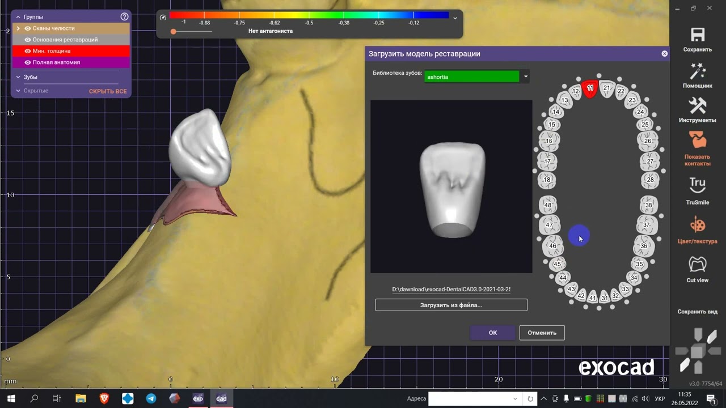The height and width of the screenshot is (408, 726).
Task: Open File Explorer from the taskbar
Action: click(x=81, y=398)
